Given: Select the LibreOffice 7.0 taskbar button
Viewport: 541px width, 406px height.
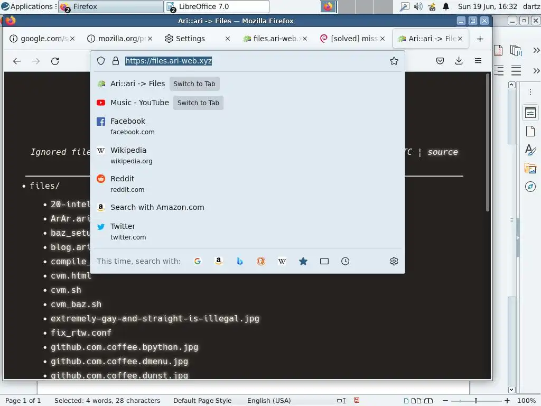Looking at the screenshot, I should (x=217, y=6).
